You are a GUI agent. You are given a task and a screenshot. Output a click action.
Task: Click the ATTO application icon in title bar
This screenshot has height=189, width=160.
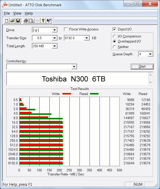point(5,5)
